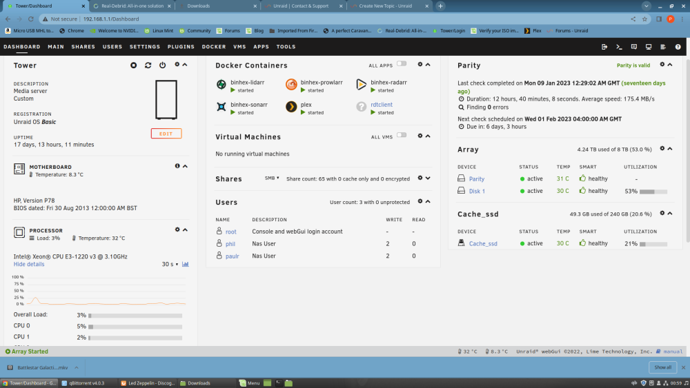Image resolution: width=690 pixels, height=388 pixels.
Task: Open Shares settings gear
Action: [x=420, y=178]
